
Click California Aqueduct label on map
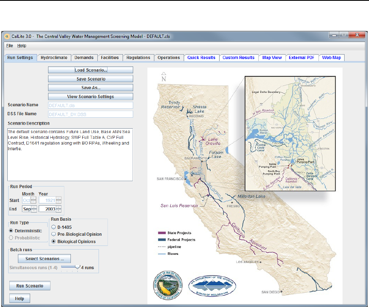coord(249,236)
